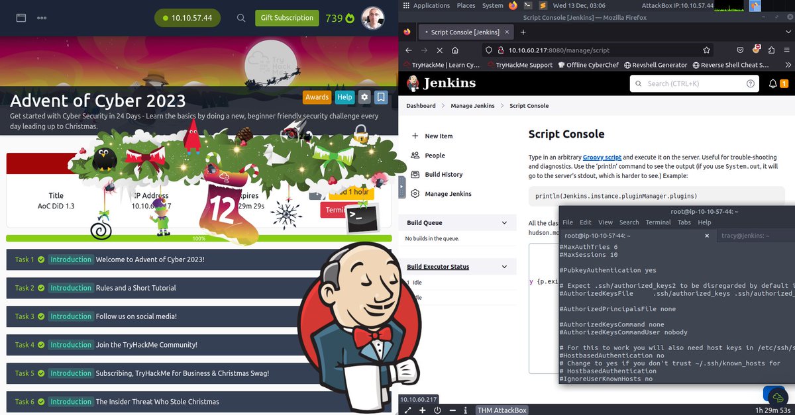Collapse the Build Queue panel
The width and height of the screenshot is (795, 415).
coord(504,223)
